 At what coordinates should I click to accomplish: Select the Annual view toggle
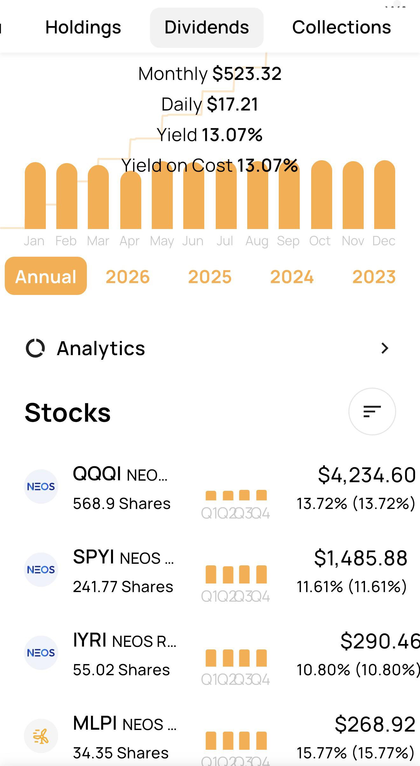[46, 276]
